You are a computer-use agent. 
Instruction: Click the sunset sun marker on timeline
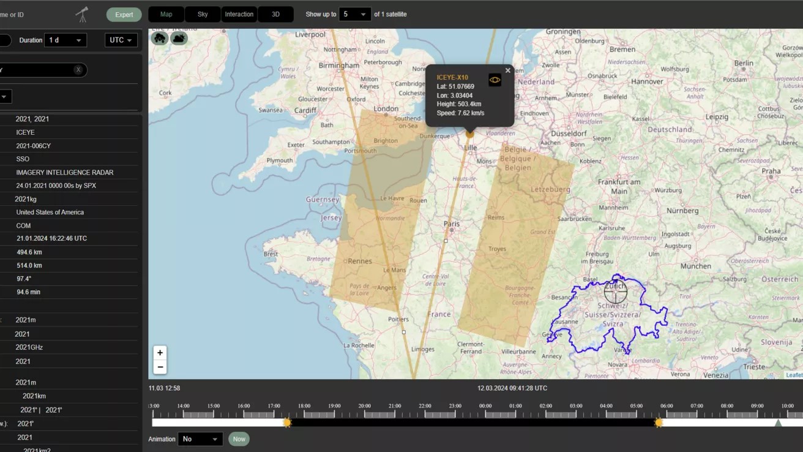click(287, 423)
